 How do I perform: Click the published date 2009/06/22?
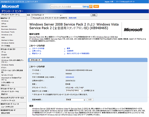point(70,81)
